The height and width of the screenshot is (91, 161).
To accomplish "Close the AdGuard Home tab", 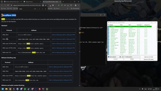I will tap(41, 2).
